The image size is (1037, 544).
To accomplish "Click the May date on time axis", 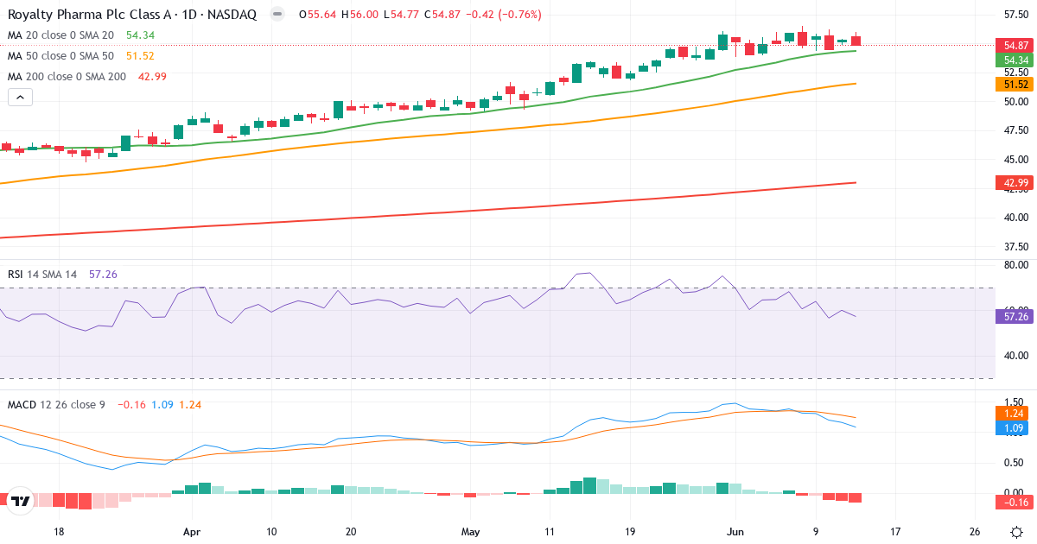I will pos(470,532).
